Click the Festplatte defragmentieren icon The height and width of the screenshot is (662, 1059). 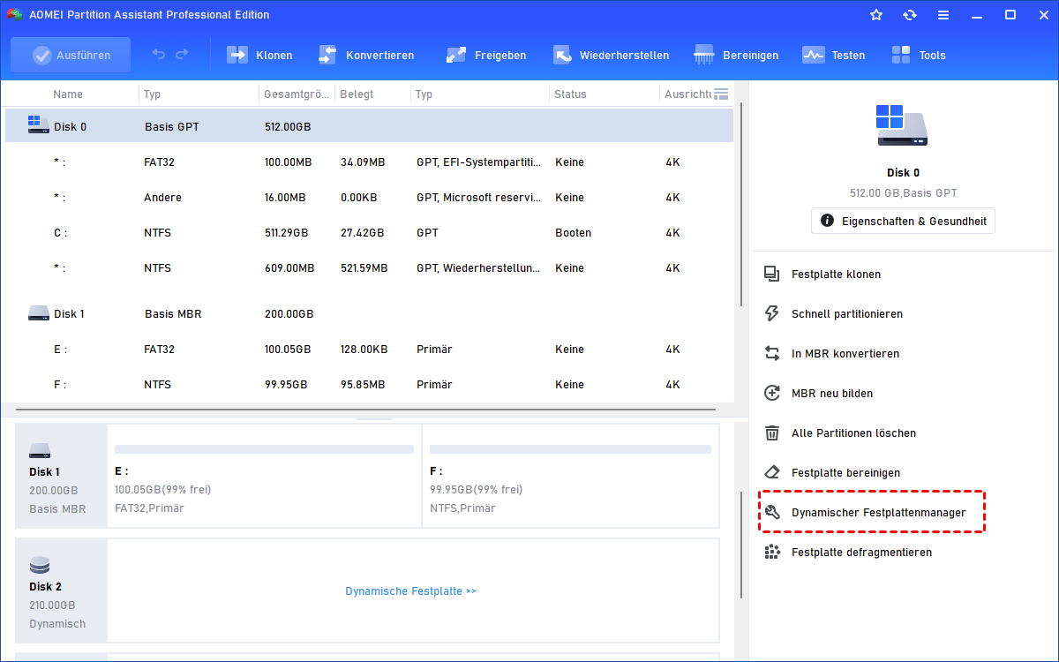[772, 553]
